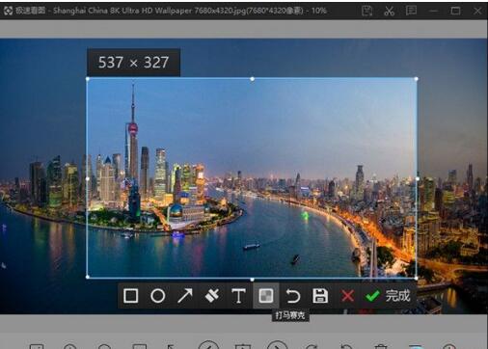Click the scissors screenshot icon in title bar
Viewport: 488px width, 349px height.
tap(389, 11)
